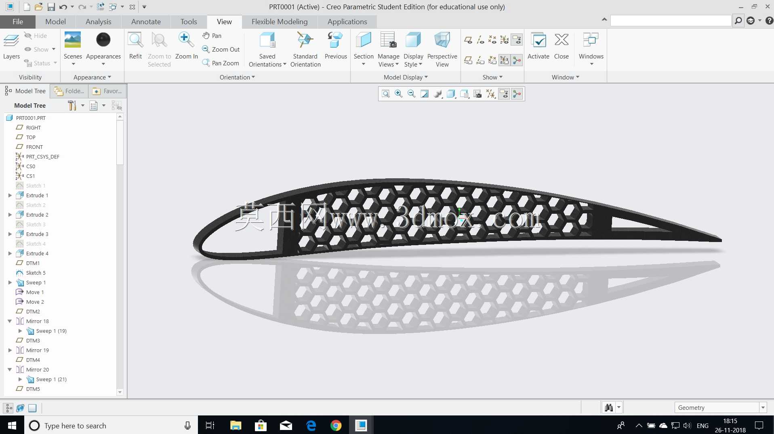Expand the Orientation group menu
Viewport: 774px width, 434px height.
(237, 77)
